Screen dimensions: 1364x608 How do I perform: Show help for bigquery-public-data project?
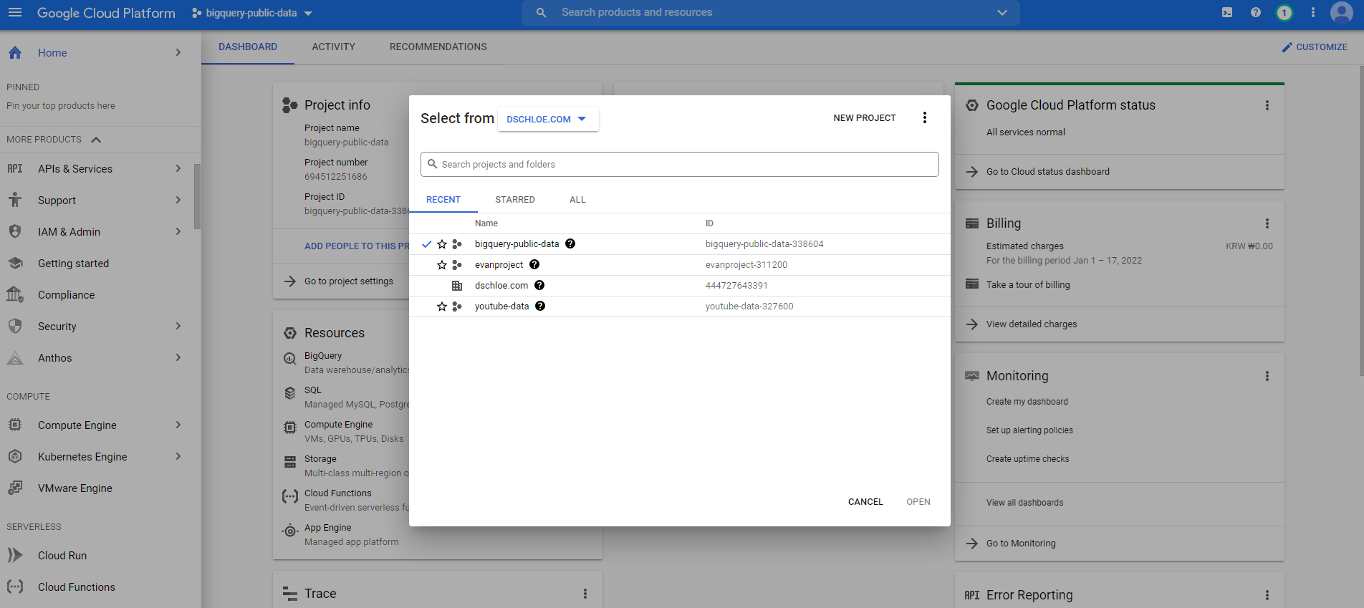coord(570,243)
